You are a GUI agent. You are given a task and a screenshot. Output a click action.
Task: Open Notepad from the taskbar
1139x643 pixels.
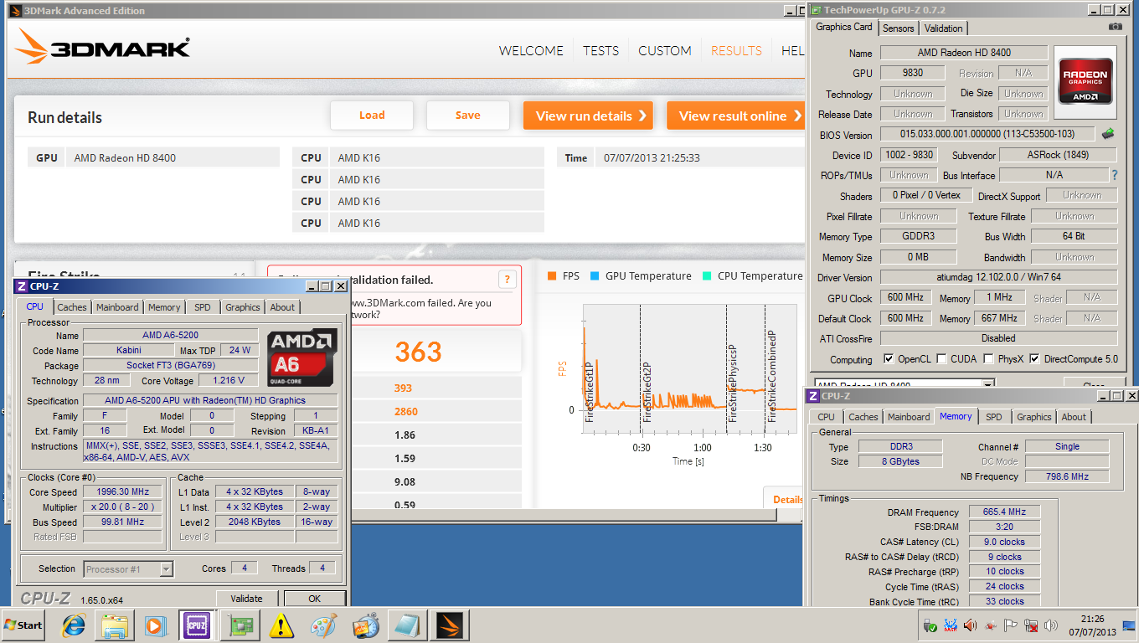[x=408, y=625]
